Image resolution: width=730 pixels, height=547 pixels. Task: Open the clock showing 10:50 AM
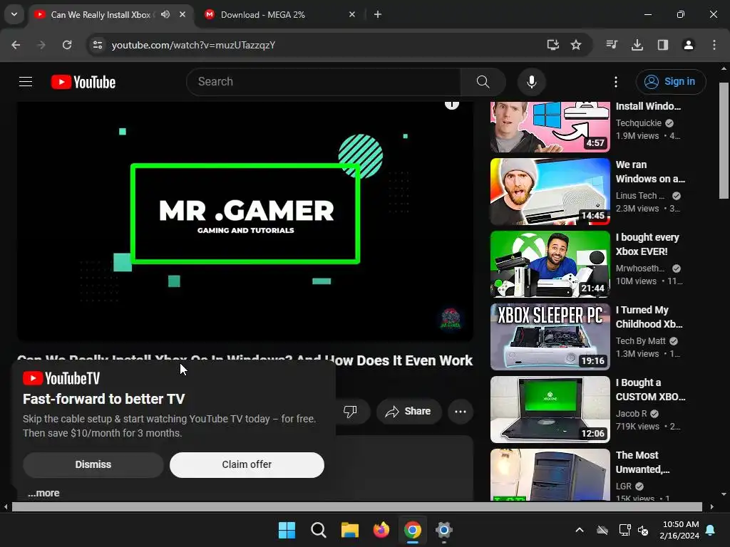coord(679,530)
